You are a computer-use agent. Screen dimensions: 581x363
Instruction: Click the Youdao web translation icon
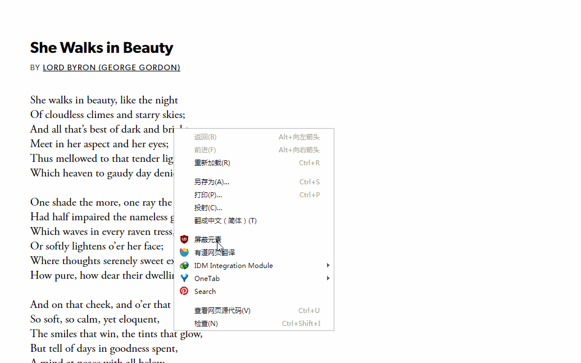pyautogui.click(x=184, y=253)
